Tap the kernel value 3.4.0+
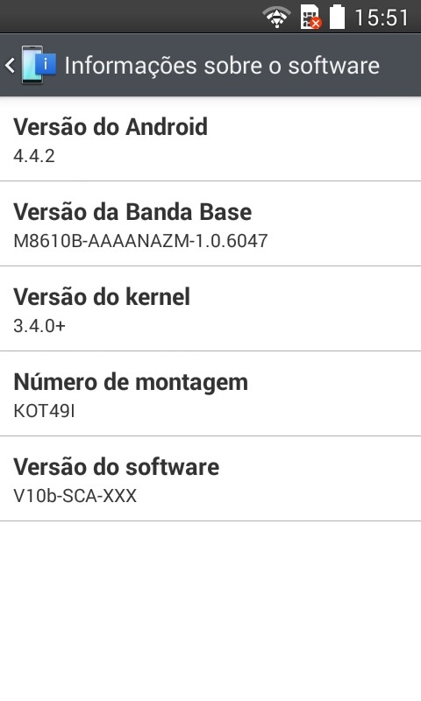The image size is (421, 701). pyautogui.click(x=39, y=325)
